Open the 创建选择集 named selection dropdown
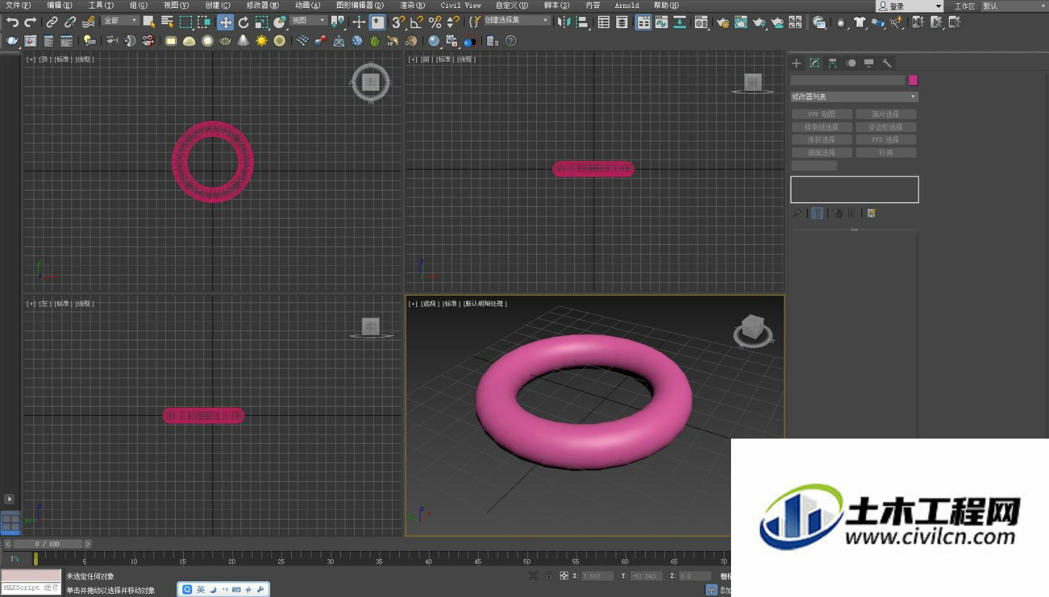This screenshot has height=597, width=1049. tap(517, 21)
